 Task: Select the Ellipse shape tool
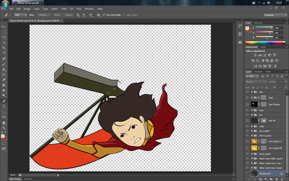click(4, 117)
